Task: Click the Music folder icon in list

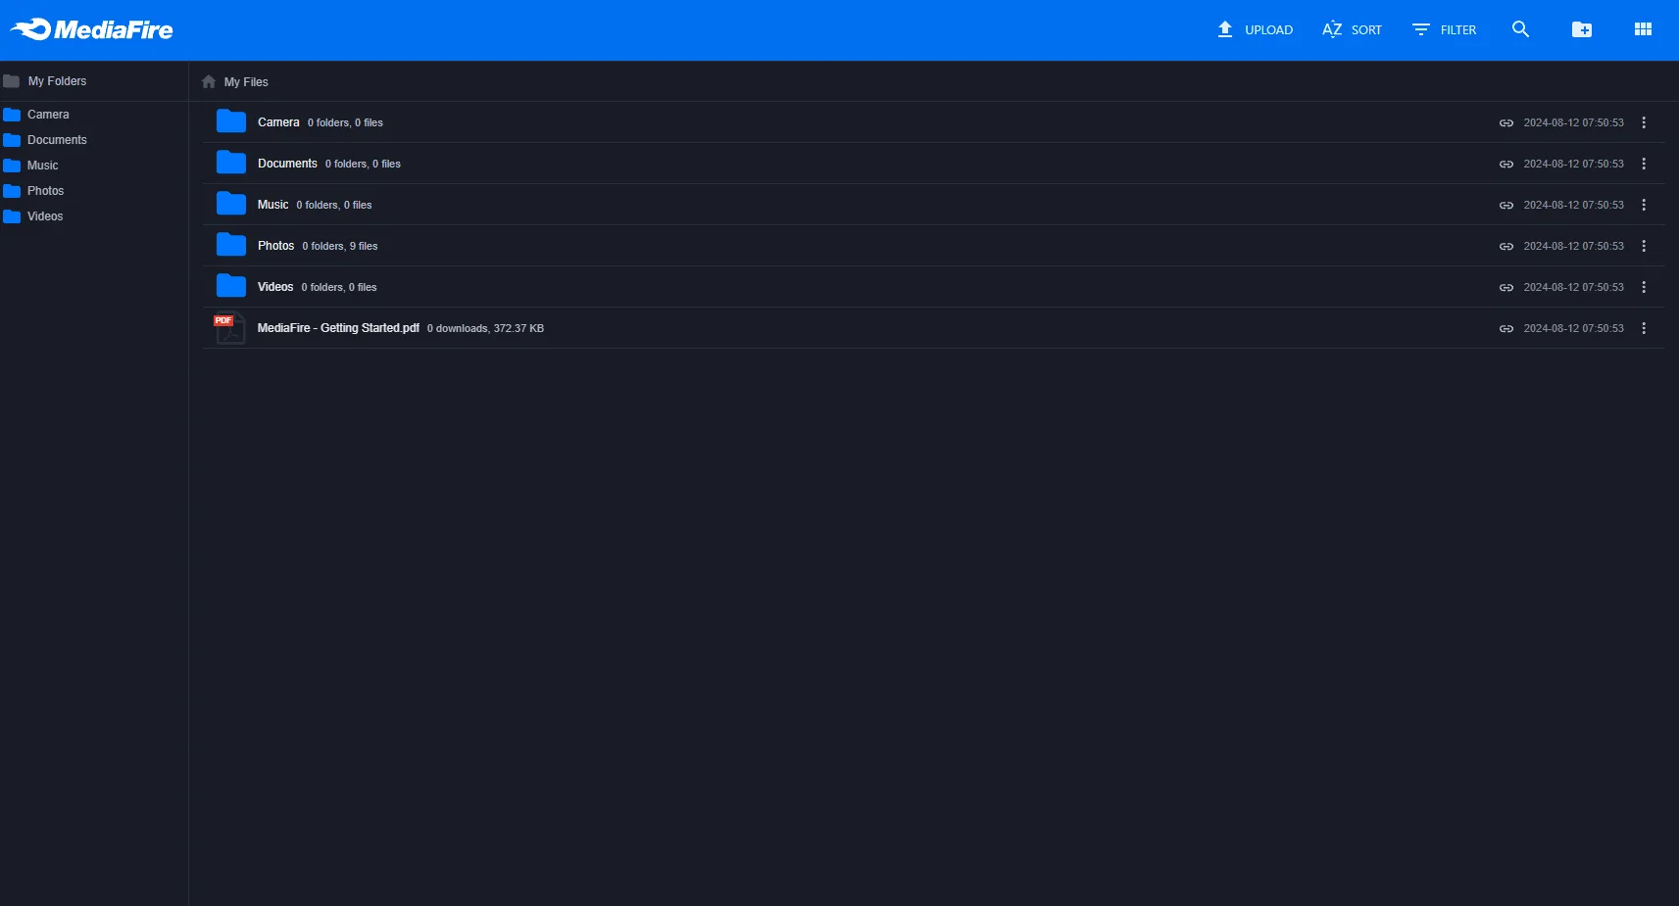Action: tap(231, 204)
